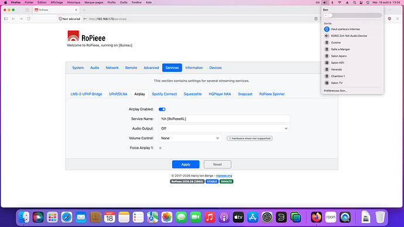The image size is (404, 227).
Task: Open Mail from the Dock
Action: pyautogui.click(x=81, y=217)
